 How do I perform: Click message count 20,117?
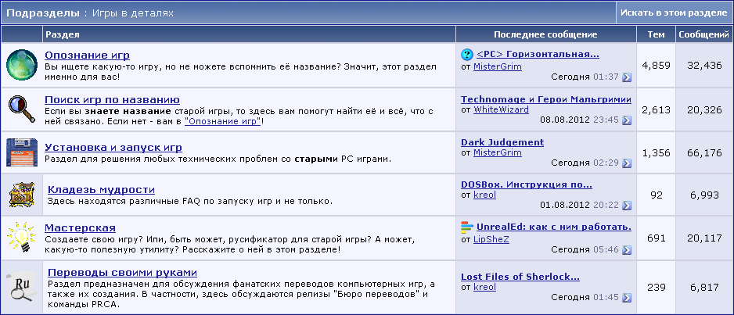pos(704,238)
